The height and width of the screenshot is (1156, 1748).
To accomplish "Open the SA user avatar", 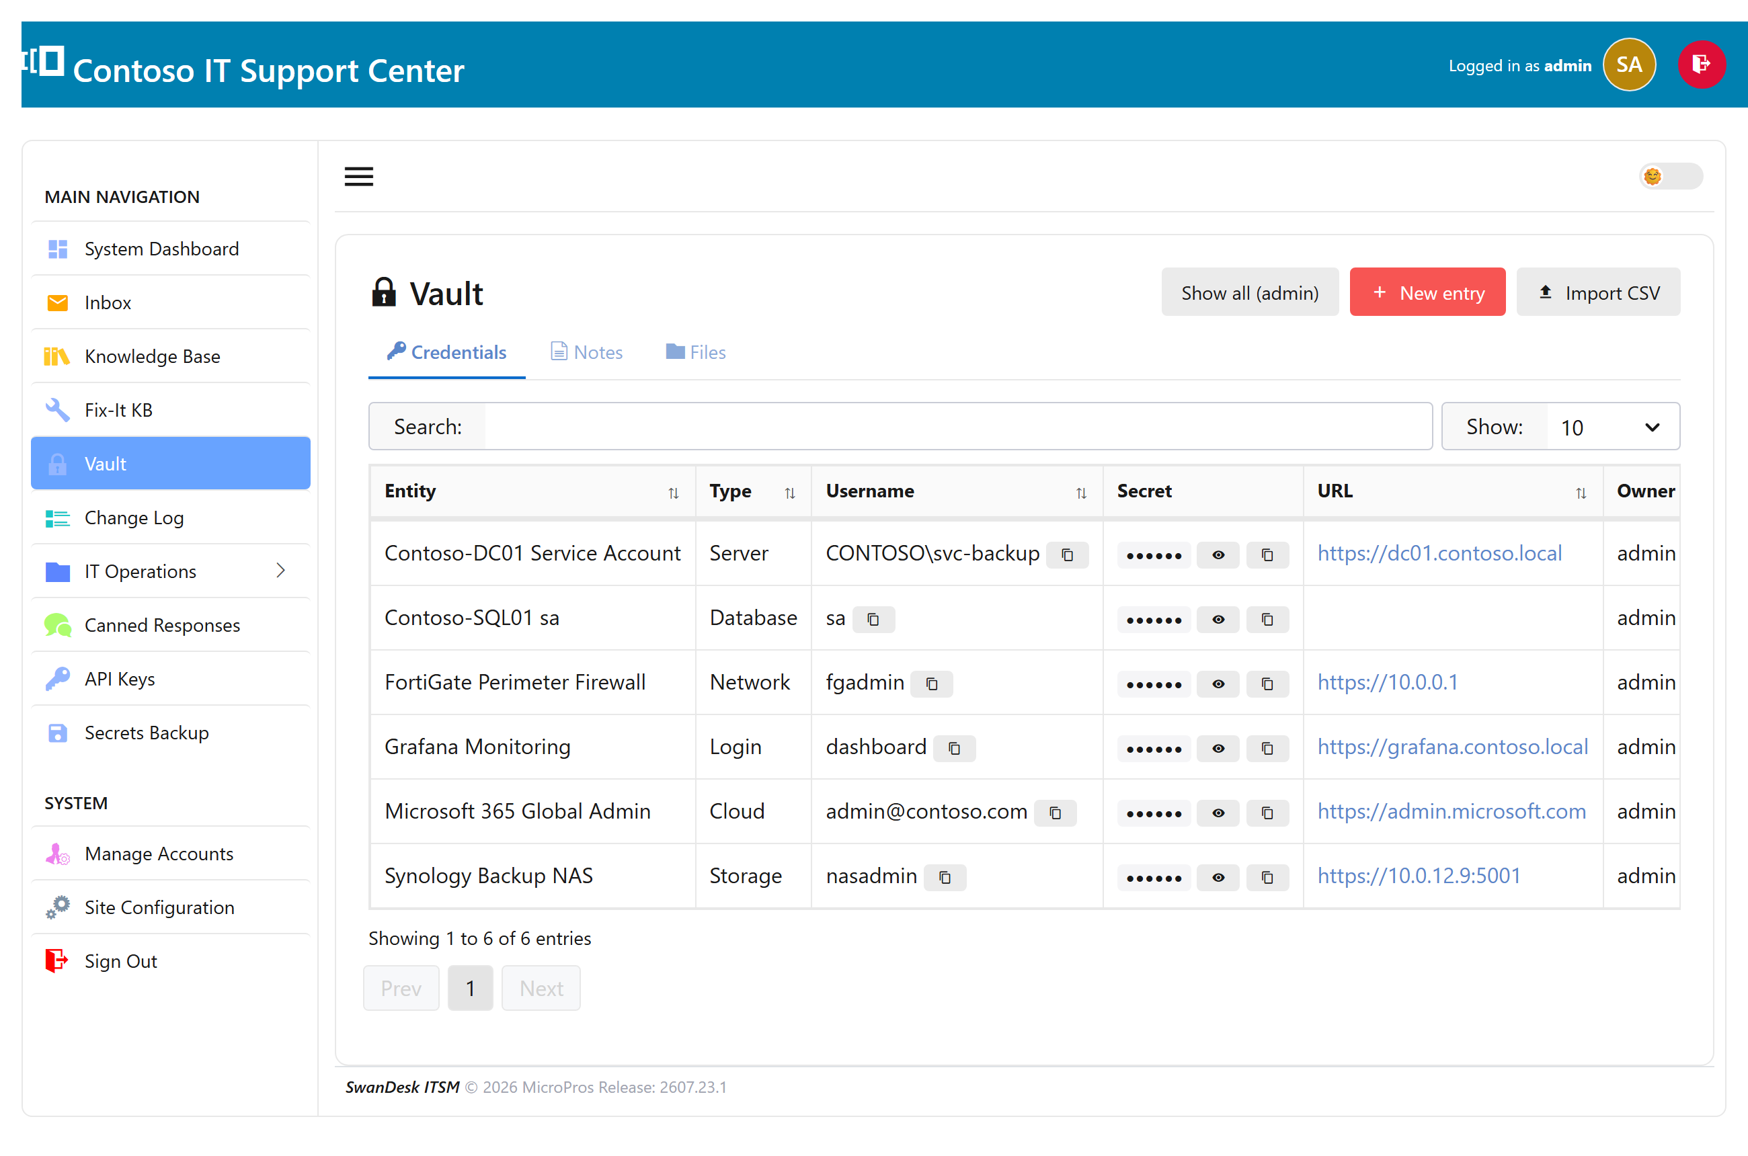I will coord(1628,65).
